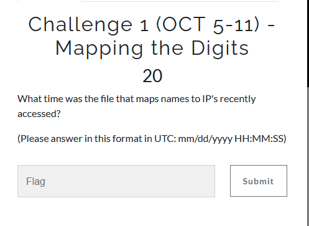Click the "UTC:" text in the format hint
Screen dimensions: 309x226
coord(165,139)
